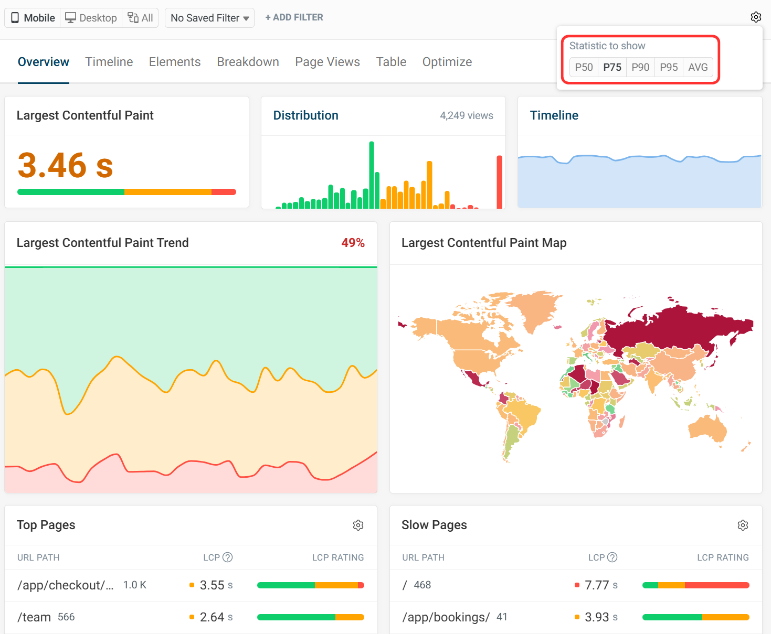
Task: Open the /app/checkout/ page row
Action: point(65,585)
